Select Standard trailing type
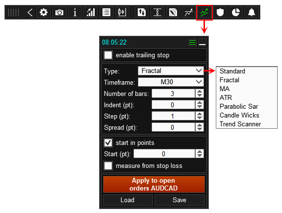This screenshot has width=282, height=213. click(232, 71)
